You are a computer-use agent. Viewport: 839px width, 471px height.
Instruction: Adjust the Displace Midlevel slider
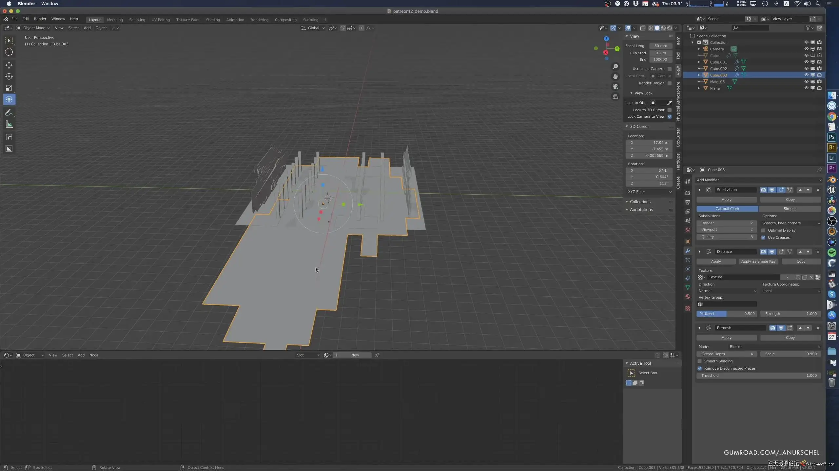coord(727,314)
